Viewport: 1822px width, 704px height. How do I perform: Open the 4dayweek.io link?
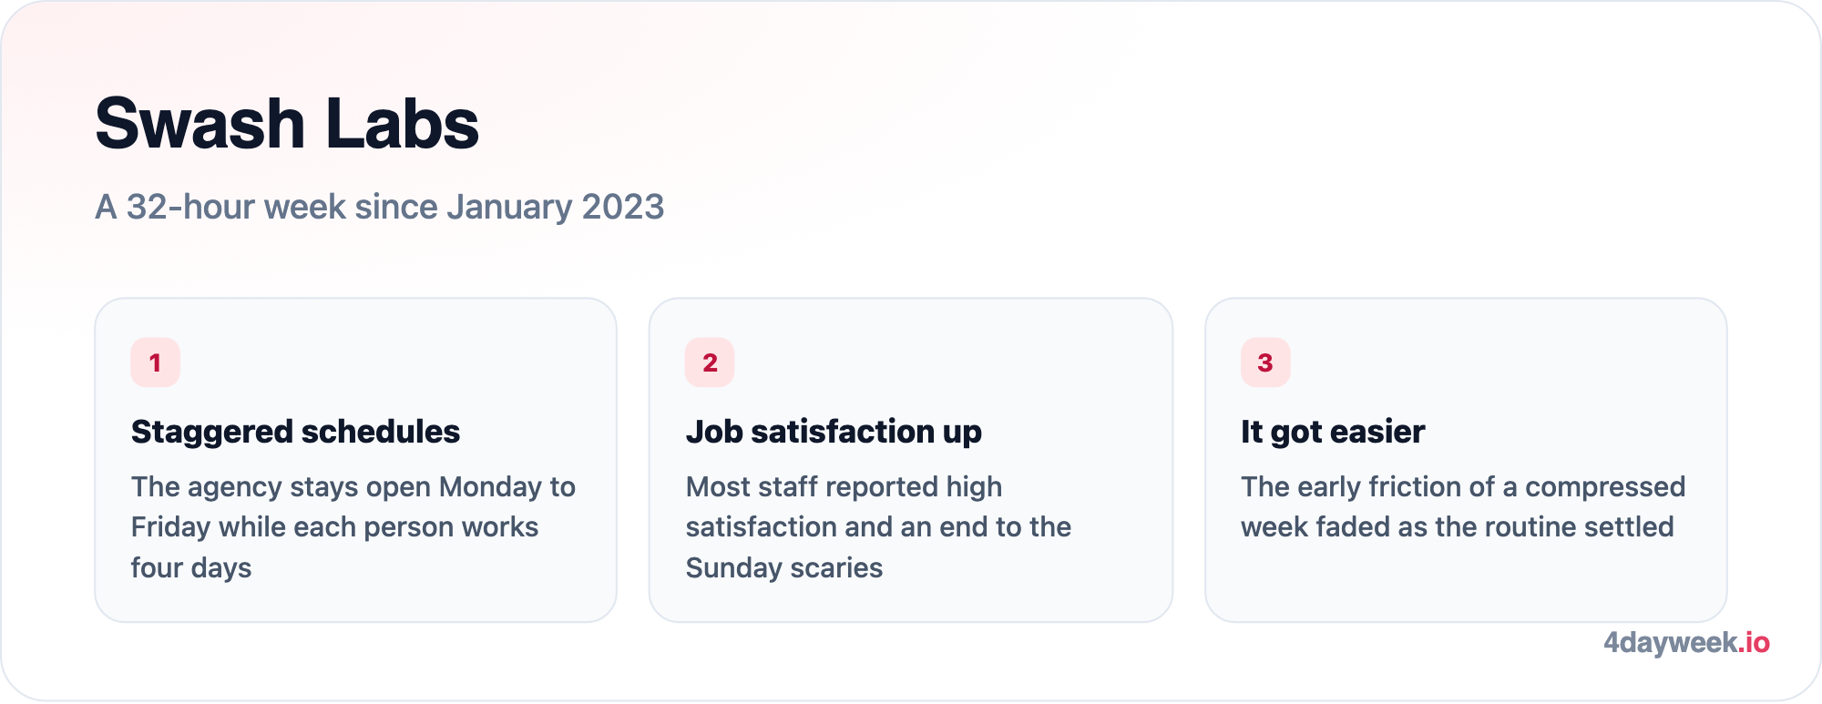tap(1686, 643)
